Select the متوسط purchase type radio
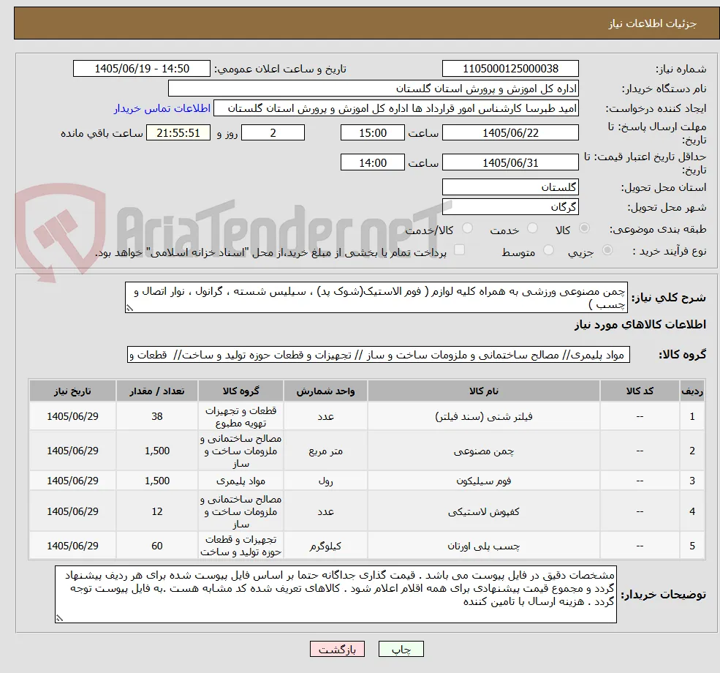720x673 pixels. (548, 250)
